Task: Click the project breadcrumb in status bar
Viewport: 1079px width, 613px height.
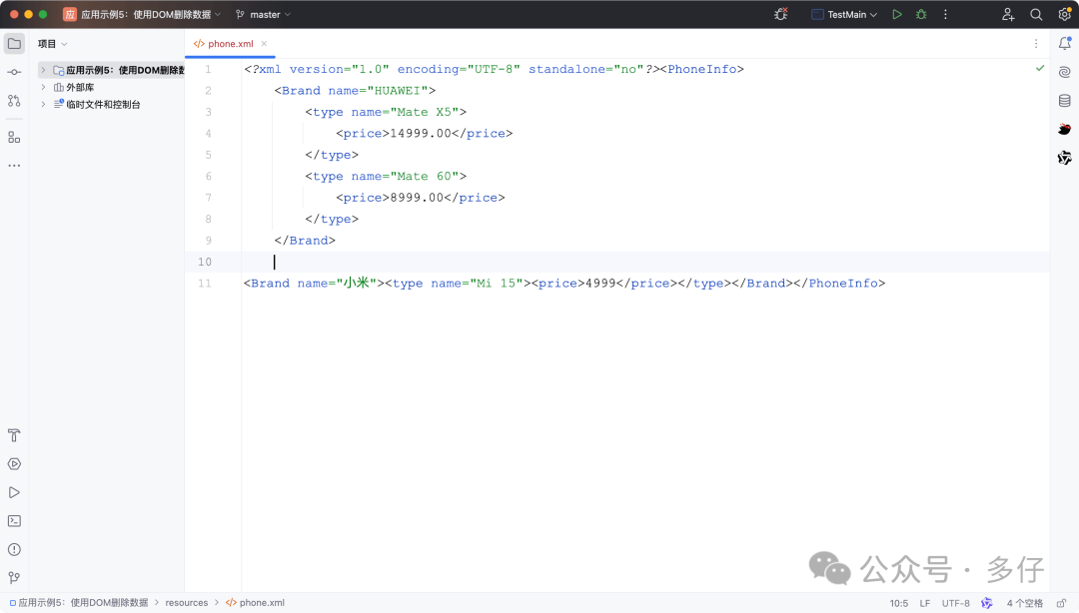Action: tap(79, 603)
